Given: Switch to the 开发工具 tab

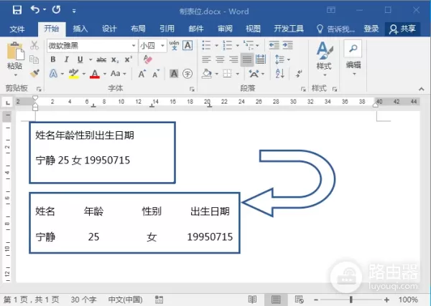Looking at the screenshot, I should [289, 29].
